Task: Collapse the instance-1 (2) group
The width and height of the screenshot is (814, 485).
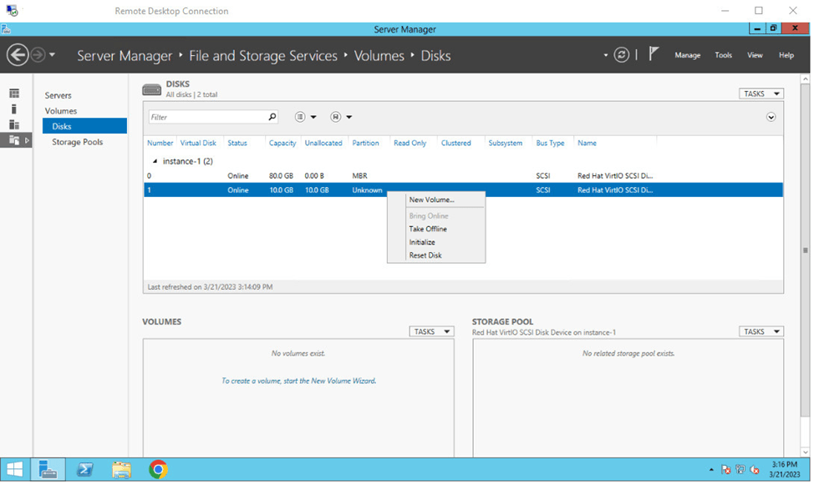Action: point(155,161)
